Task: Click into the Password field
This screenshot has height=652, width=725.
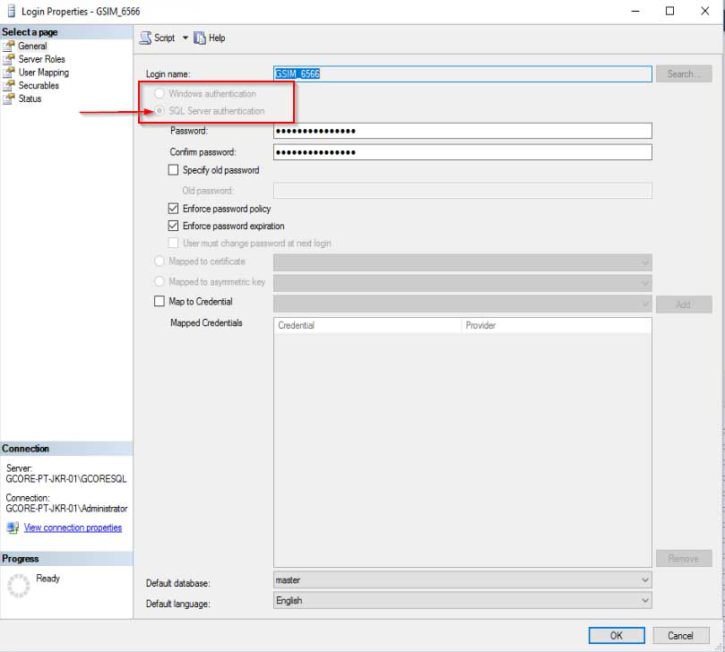Action: (462, 131)
